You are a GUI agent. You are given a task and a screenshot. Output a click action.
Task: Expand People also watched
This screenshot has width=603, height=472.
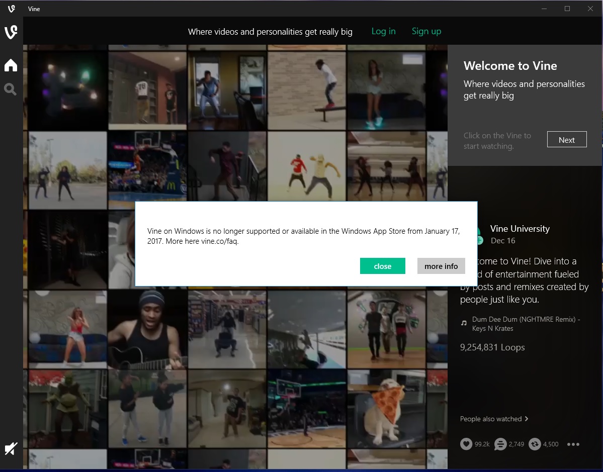coord(494,419)
